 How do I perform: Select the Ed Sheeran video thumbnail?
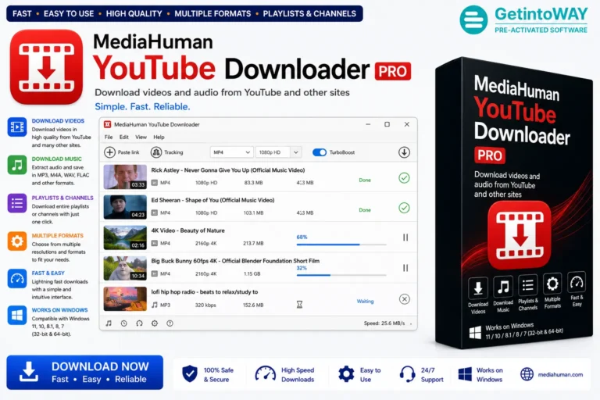click(x=125, y=207)
